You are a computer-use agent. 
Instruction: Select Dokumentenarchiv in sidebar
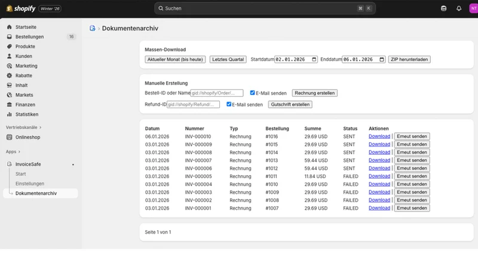40,193
